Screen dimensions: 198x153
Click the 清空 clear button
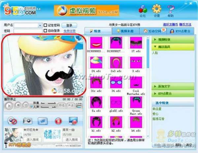189,145
